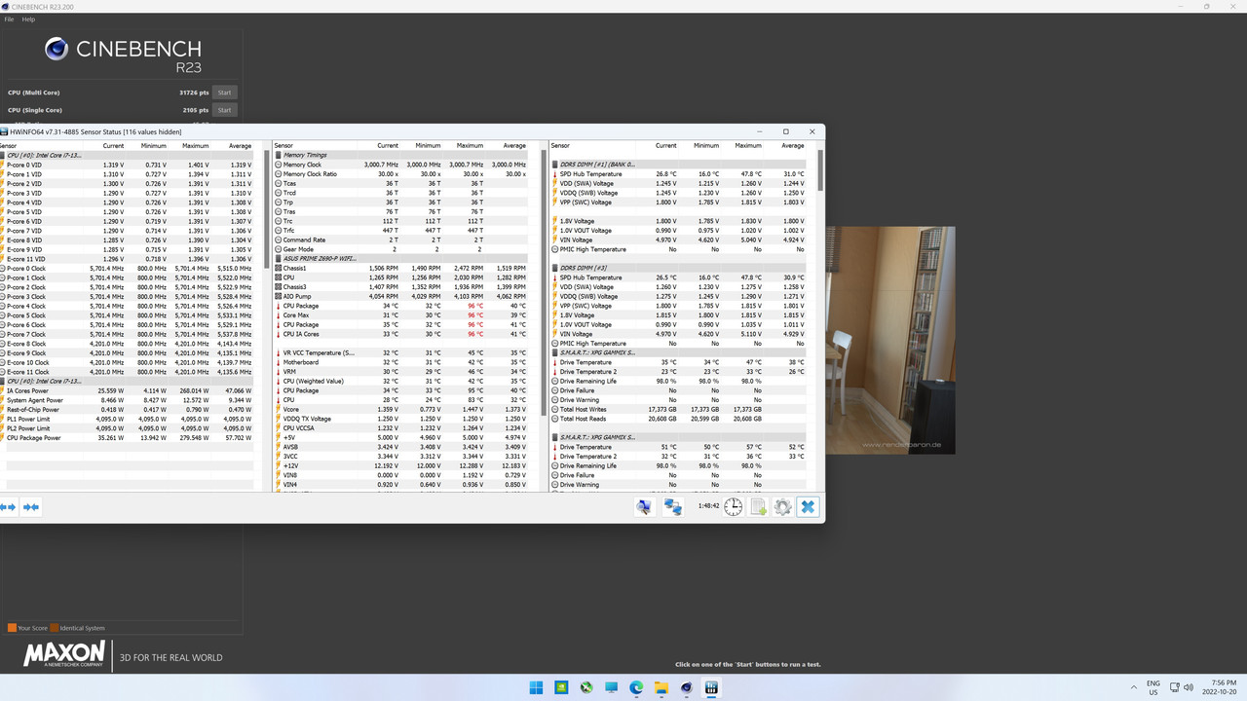Select the DDR5 DIMM [#1] group header
Image resolution: width=1247 pixels, height=701 pixels.
click(x=678, y=165)
